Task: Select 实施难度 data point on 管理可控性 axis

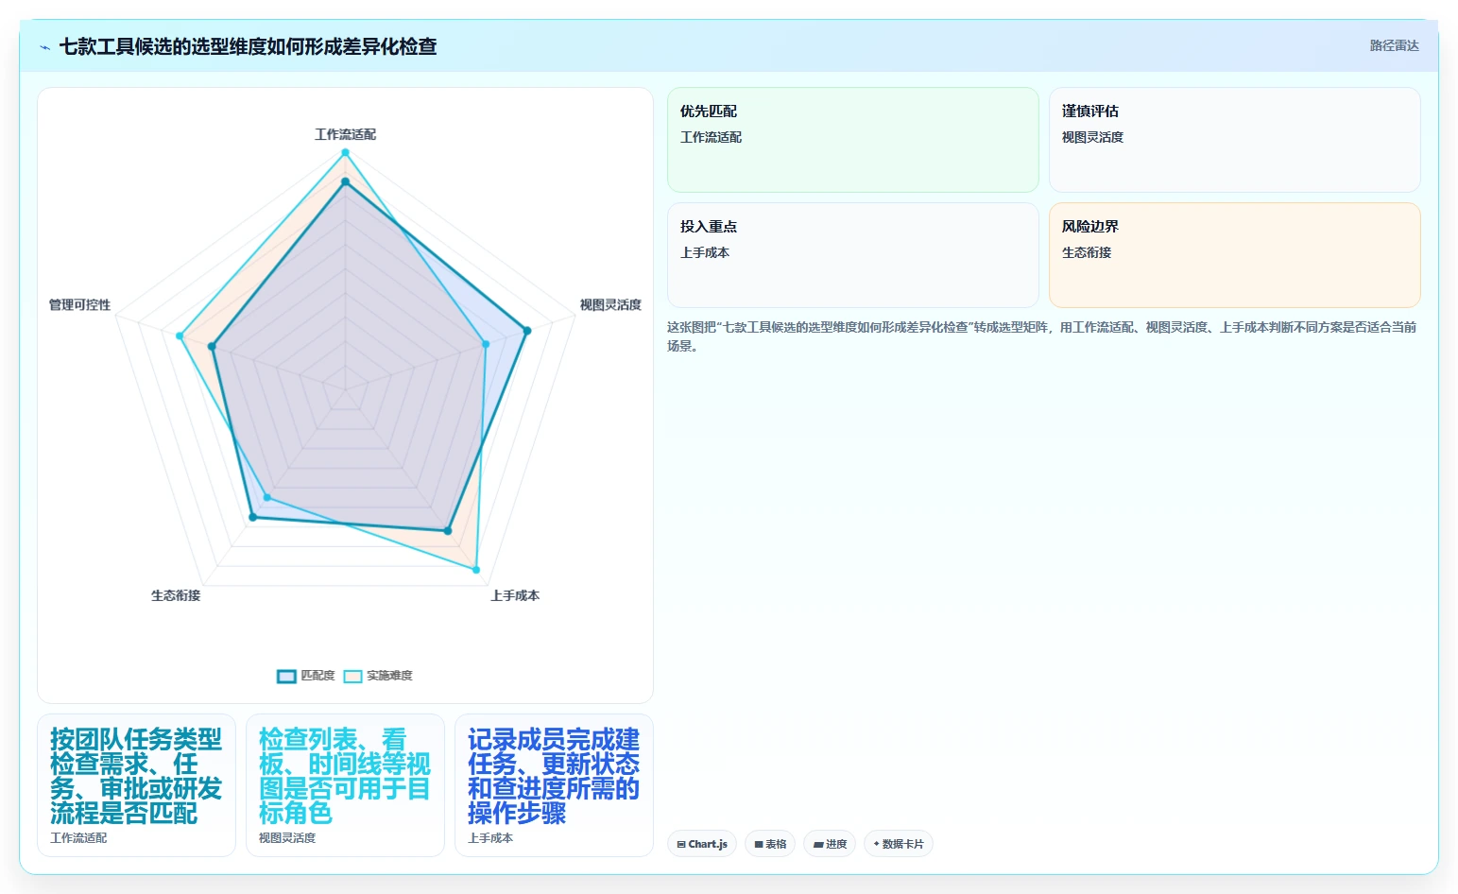Action: tap(180, 335)
